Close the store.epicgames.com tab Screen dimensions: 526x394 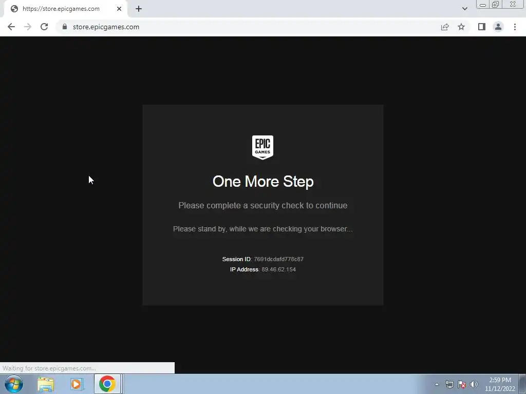coord(119,9)
